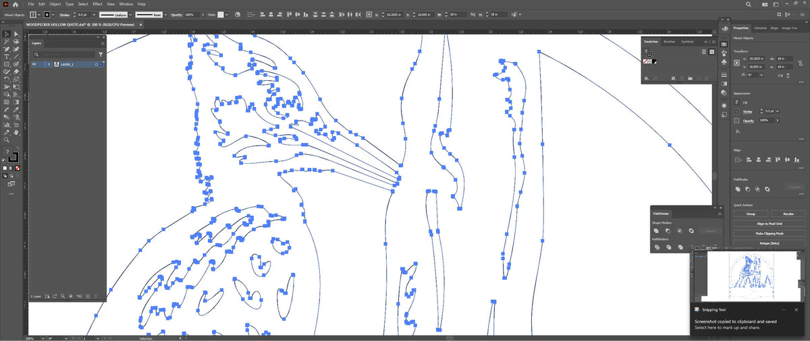Viewport: 810px width, 341px height.
Task: Open the Stroke color dropdown in control bar
Action: click(x=53, y=15)
